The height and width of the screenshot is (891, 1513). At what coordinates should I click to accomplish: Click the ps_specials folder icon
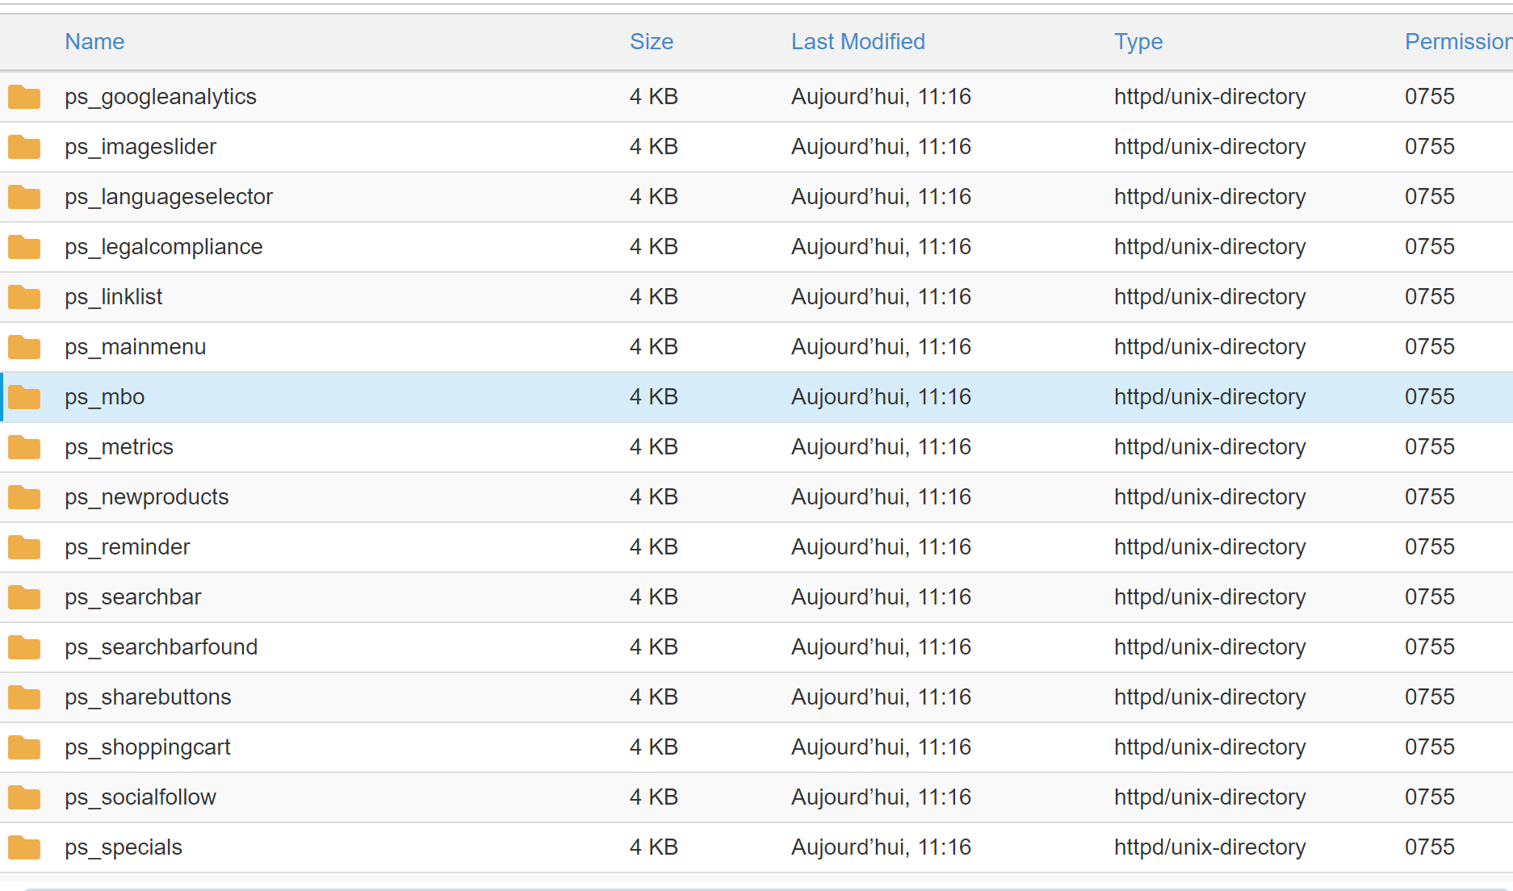pos(24,847)
